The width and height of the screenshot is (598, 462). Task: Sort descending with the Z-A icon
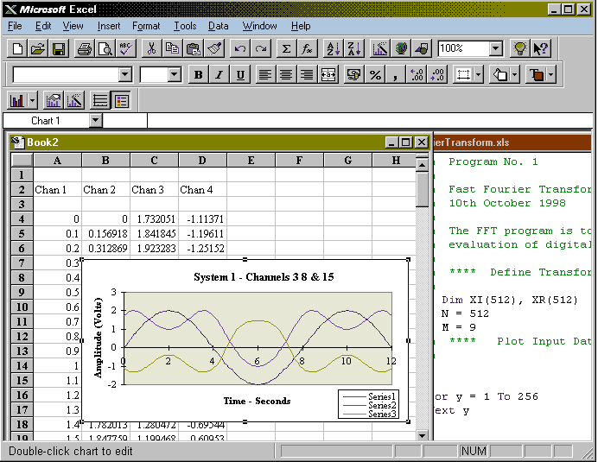pos(354,49)
